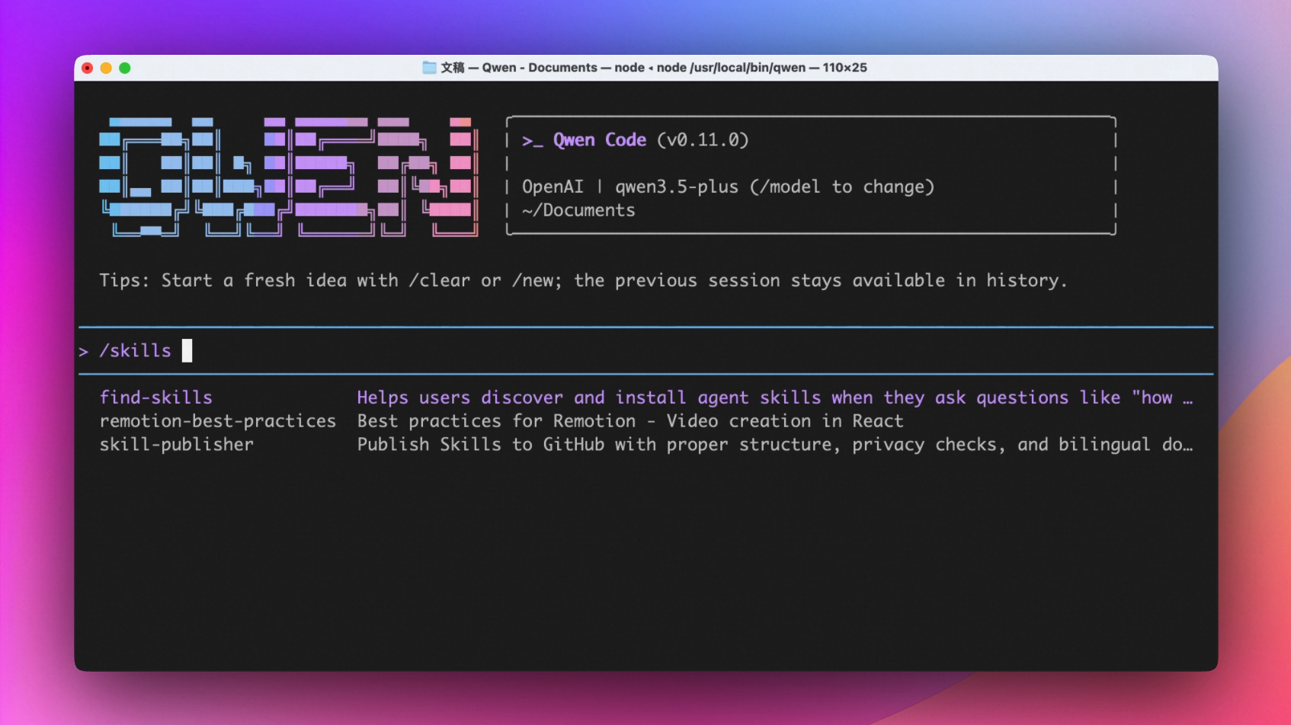
Task: Click the qwen3.5-plus model name
Action: (x=676, y=187)
